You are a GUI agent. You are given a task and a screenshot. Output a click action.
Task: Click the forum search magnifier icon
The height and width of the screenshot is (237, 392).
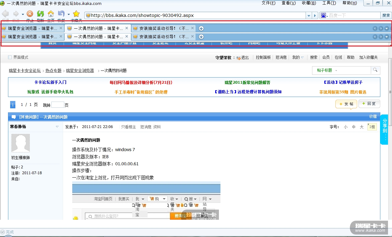click(x=375, y=70)
